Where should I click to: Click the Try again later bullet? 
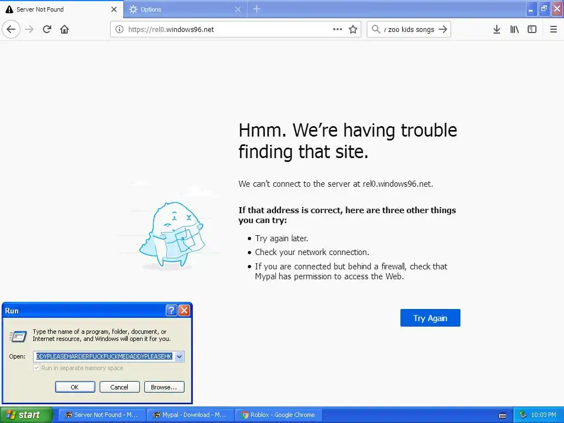pos(281,238)
